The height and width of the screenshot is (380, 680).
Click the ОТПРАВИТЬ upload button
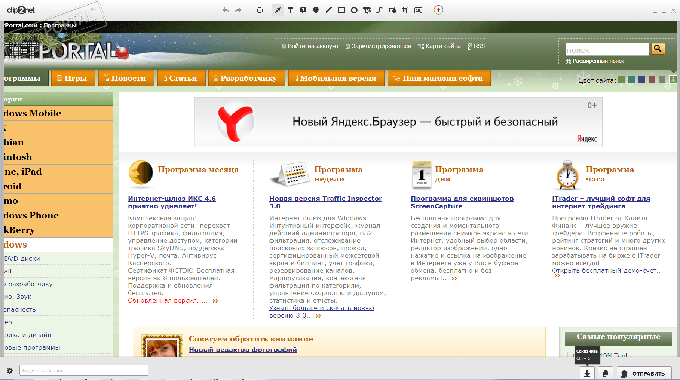644,373
